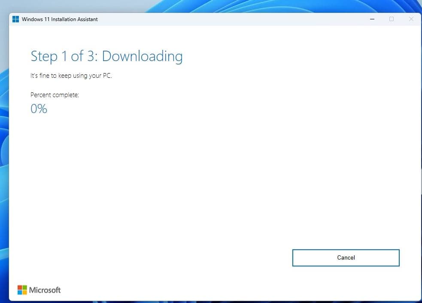Click the desktop wallpaper left of the window

click(4, 172)
